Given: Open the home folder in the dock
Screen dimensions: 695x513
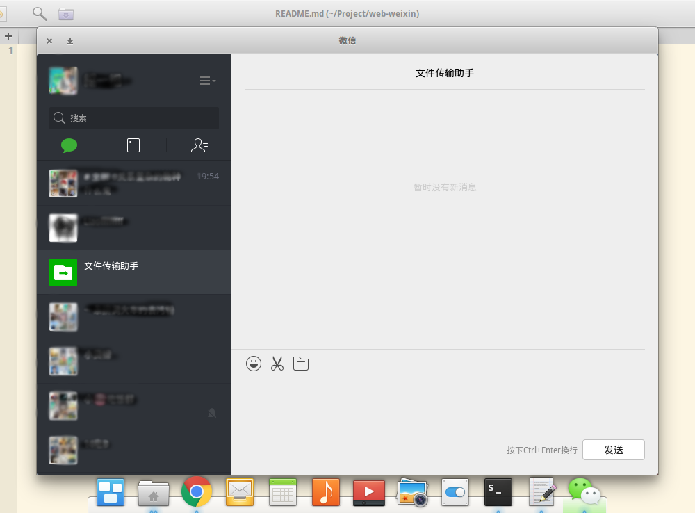Looking at the screenshot, I should 154,493.
